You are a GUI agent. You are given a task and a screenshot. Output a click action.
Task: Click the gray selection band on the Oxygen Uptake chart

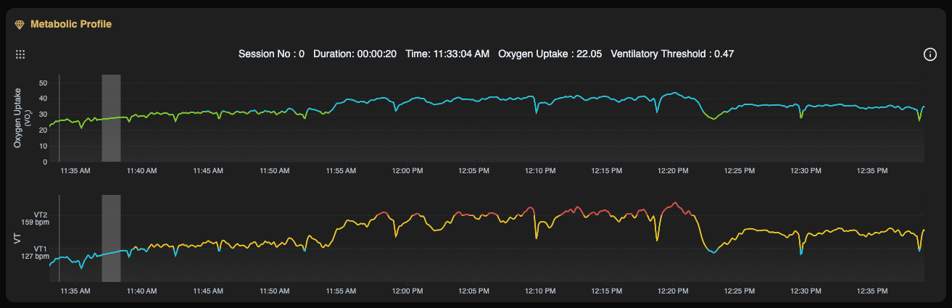[111, 118]
